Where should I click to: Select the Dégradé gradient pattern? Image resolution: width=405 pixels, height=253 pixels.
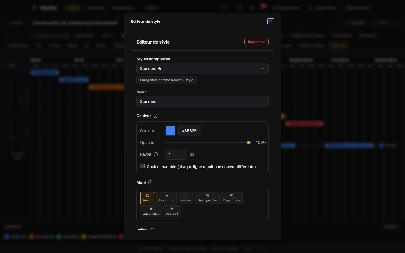172,211
